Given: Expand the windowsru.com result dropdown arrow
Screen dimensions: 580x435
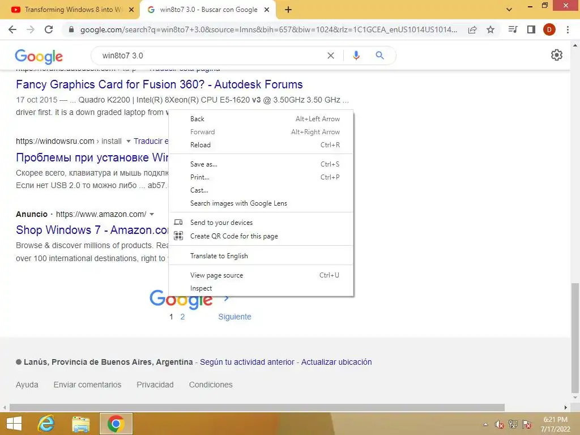Looking at the screenshot, I should click(129, 141).
